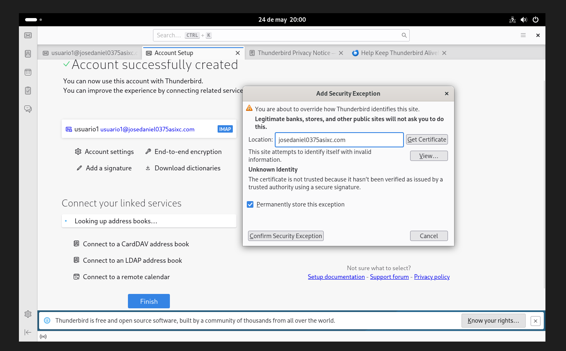566x351 pixels.
Task: Focus the global Search box
Action: coord(281,35)
